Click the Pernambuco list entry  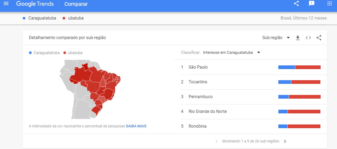(200, 97)
